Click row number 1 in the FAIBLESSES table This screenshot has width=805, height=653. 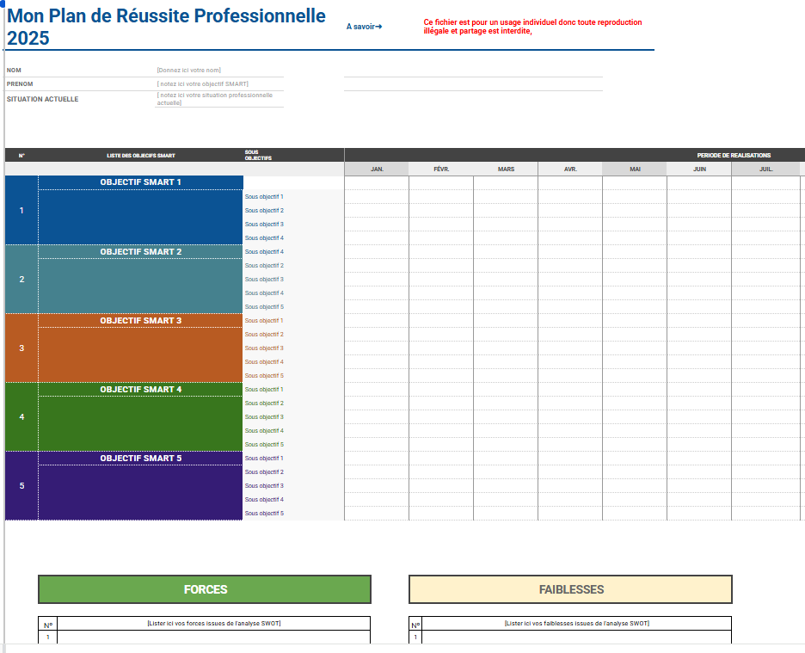415,637
